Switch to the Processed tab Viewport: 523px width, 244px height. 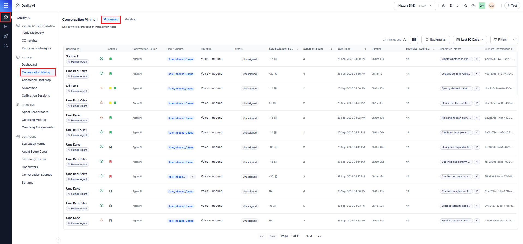pos(111,19)
